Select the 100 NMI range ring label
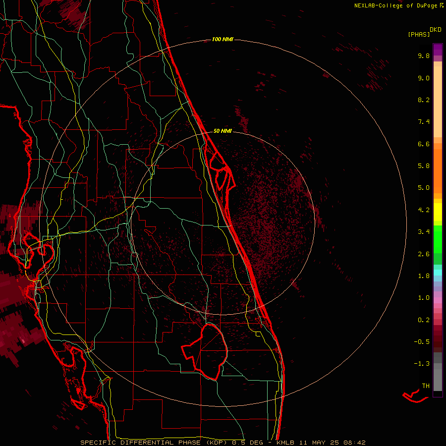Image resolution: width=446 pixels, height=446 pixels. tap(223, 39)
